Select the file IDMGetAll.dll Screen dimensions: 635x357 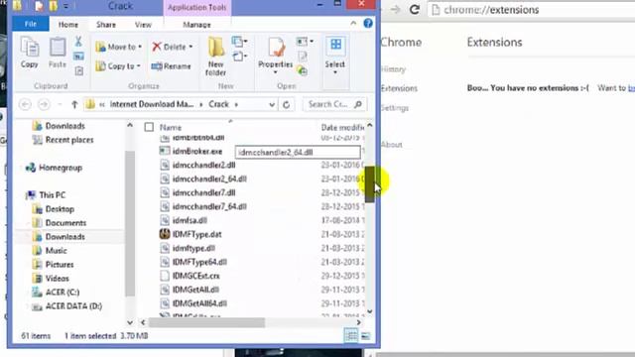195,290
